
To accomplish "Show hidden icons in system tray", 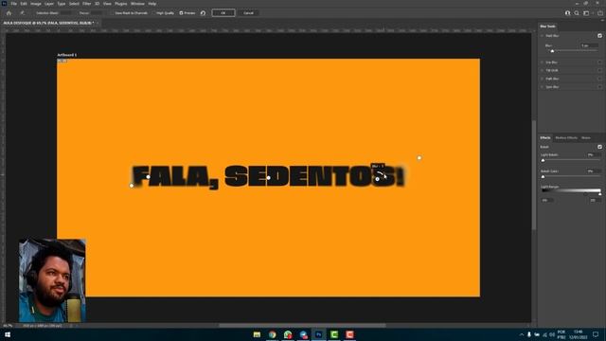I will click(522, 334).
